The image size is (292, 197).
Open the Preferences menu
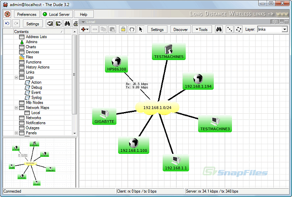click(x=27, y=14)
